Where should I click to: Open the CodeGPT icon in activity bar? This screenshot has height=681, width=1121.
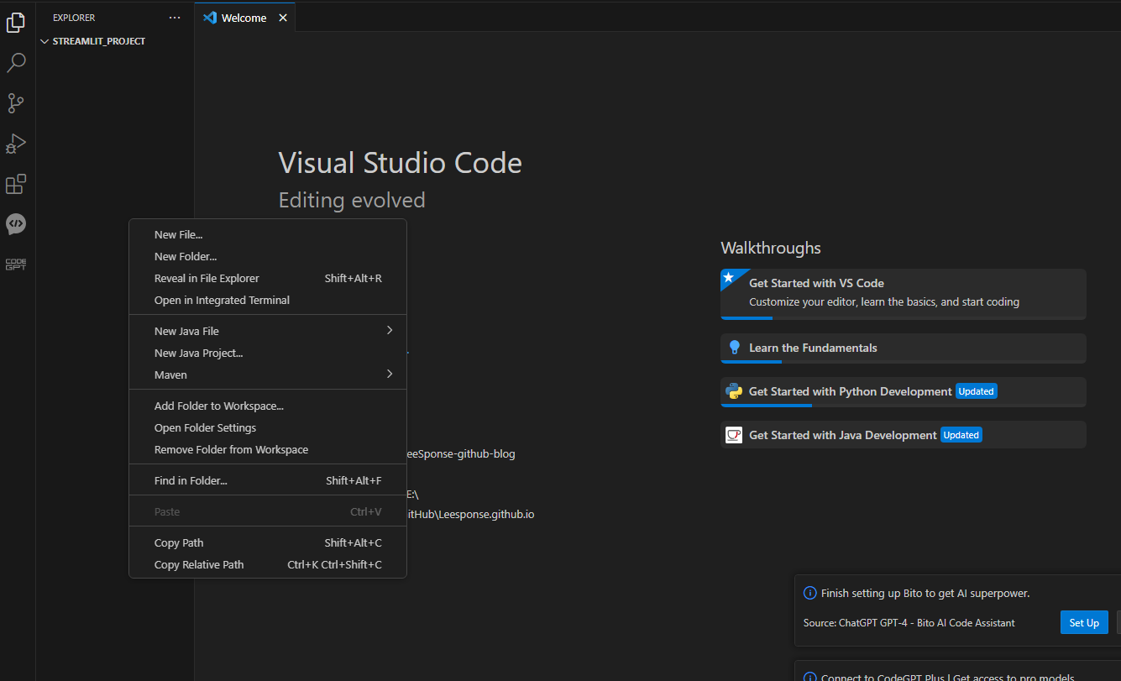[x=16, y=265]
